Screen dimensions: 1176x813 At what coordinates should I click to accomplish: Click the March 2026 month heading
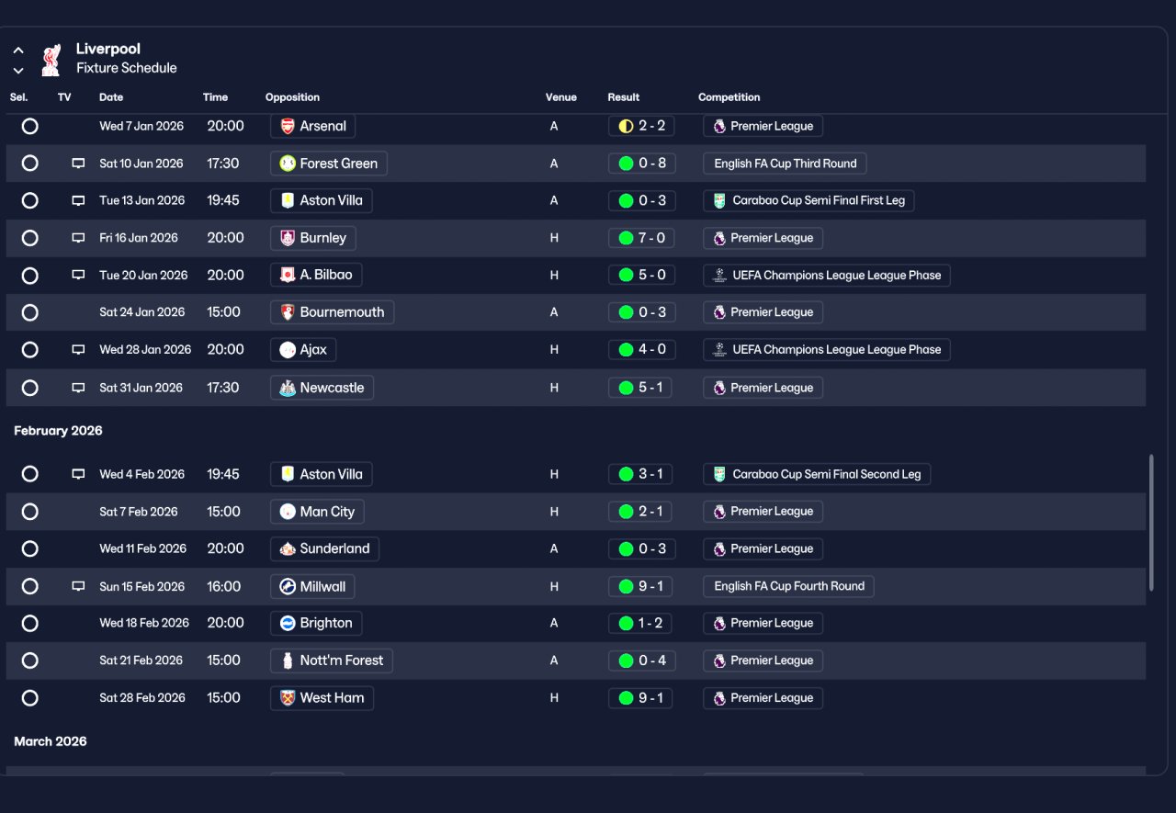tap(51, 741)
